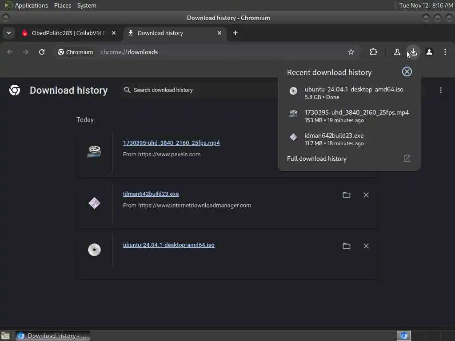Screen dimensions: 455x341
Task: Click the disc icon of ubuntu iso download
Action: (x=94, y=250)
